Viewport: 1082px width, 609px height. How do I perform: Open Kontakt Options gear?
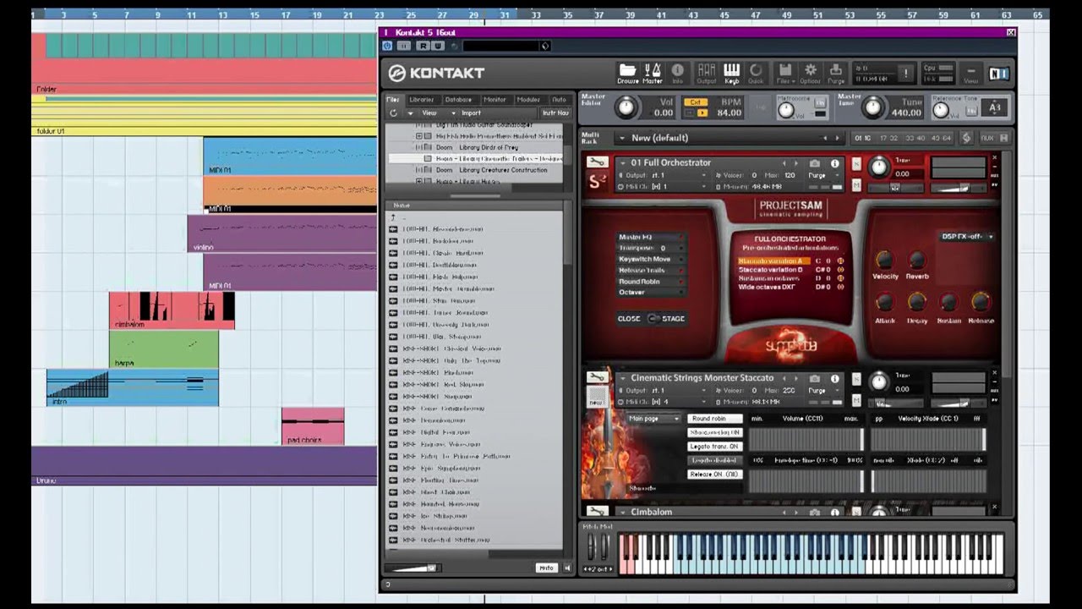click(810, 74)
